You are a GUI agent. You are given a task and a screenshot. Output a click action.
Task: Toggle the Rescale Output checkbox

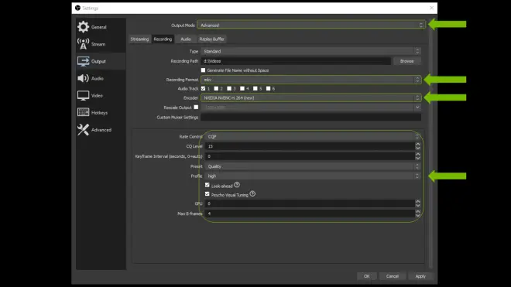click(x=196, y=107)
